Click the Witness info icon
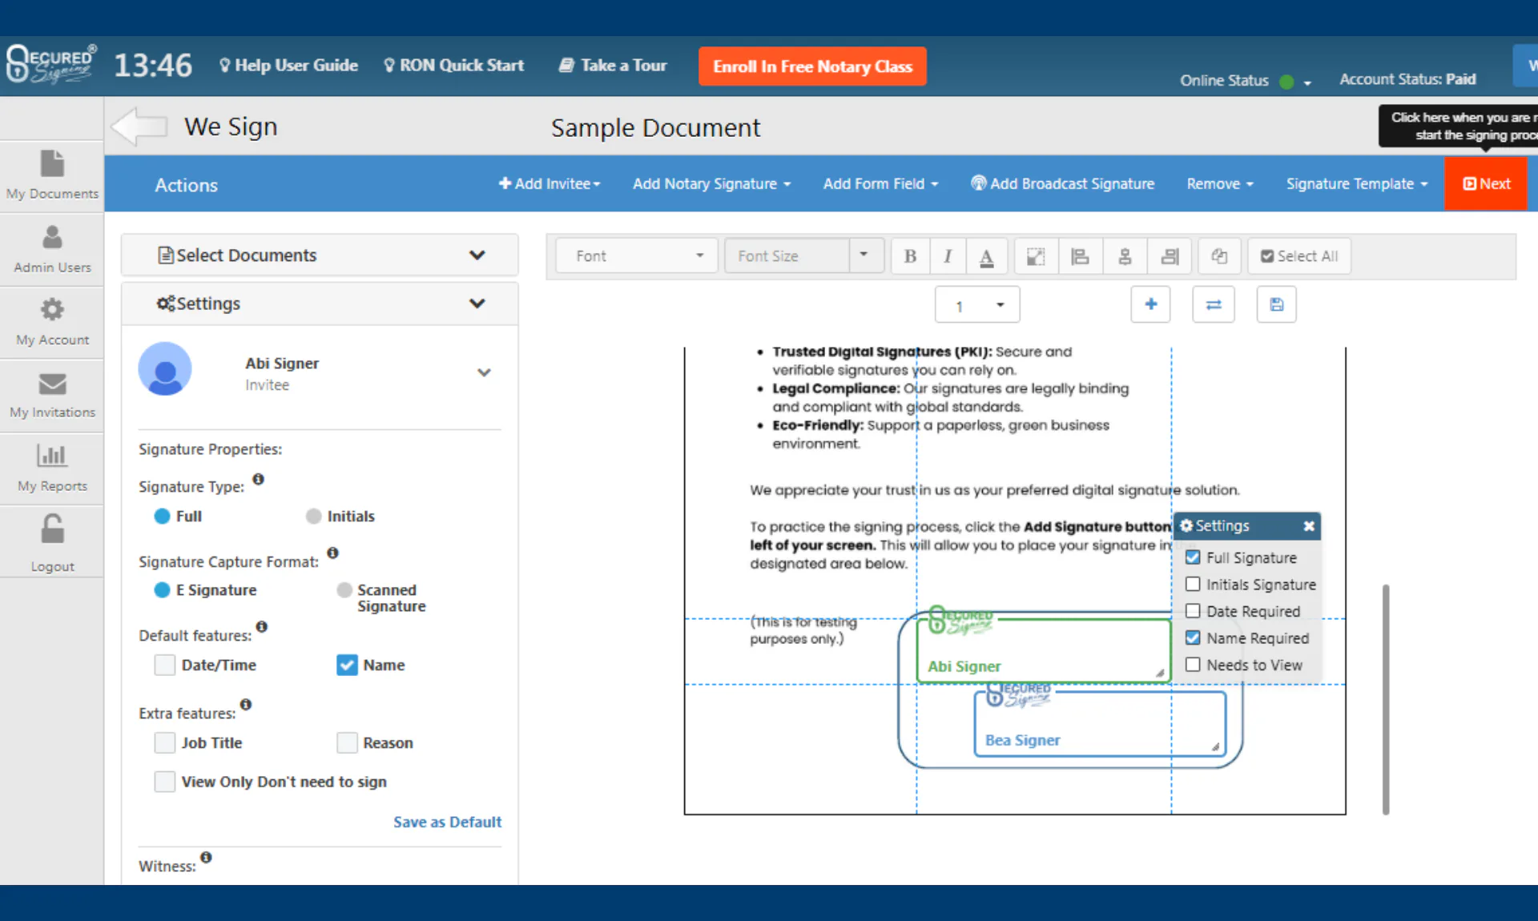Screen dimensions: 1538x921 (x=206, y=857)
